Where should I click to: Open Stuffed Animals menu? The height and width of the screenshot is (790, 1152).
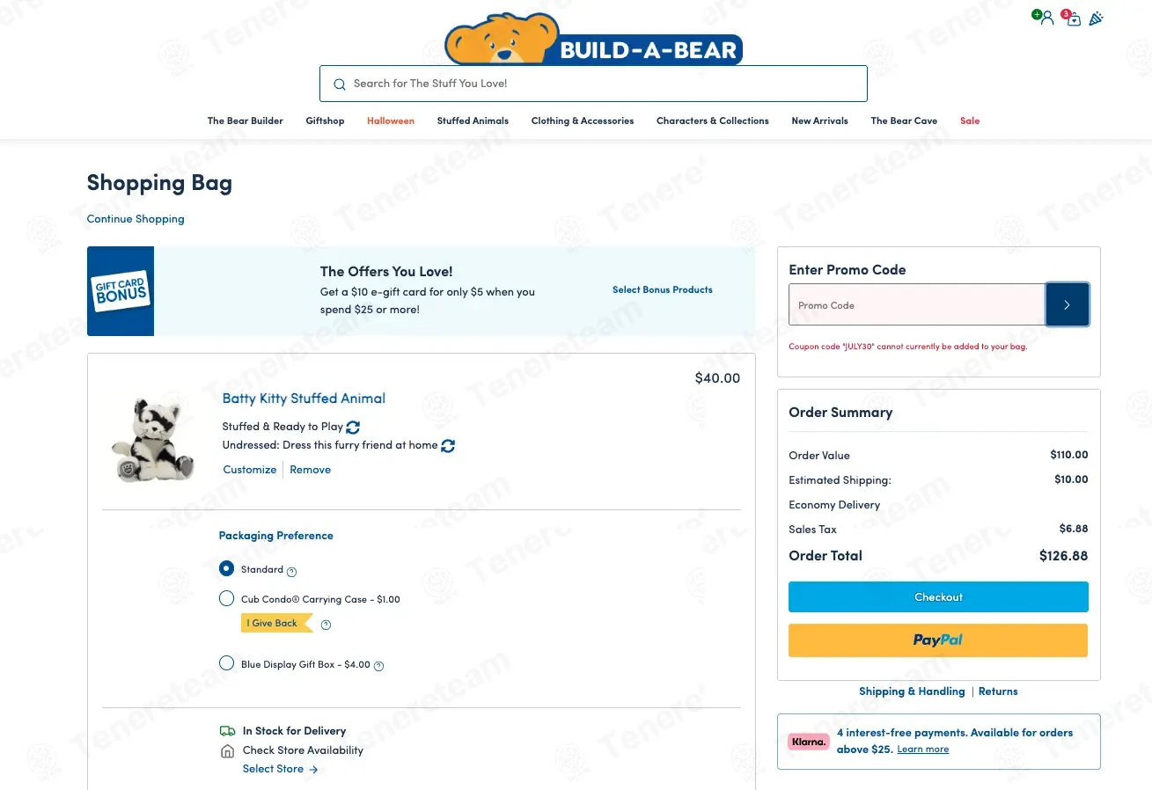(x=473, y=121)
